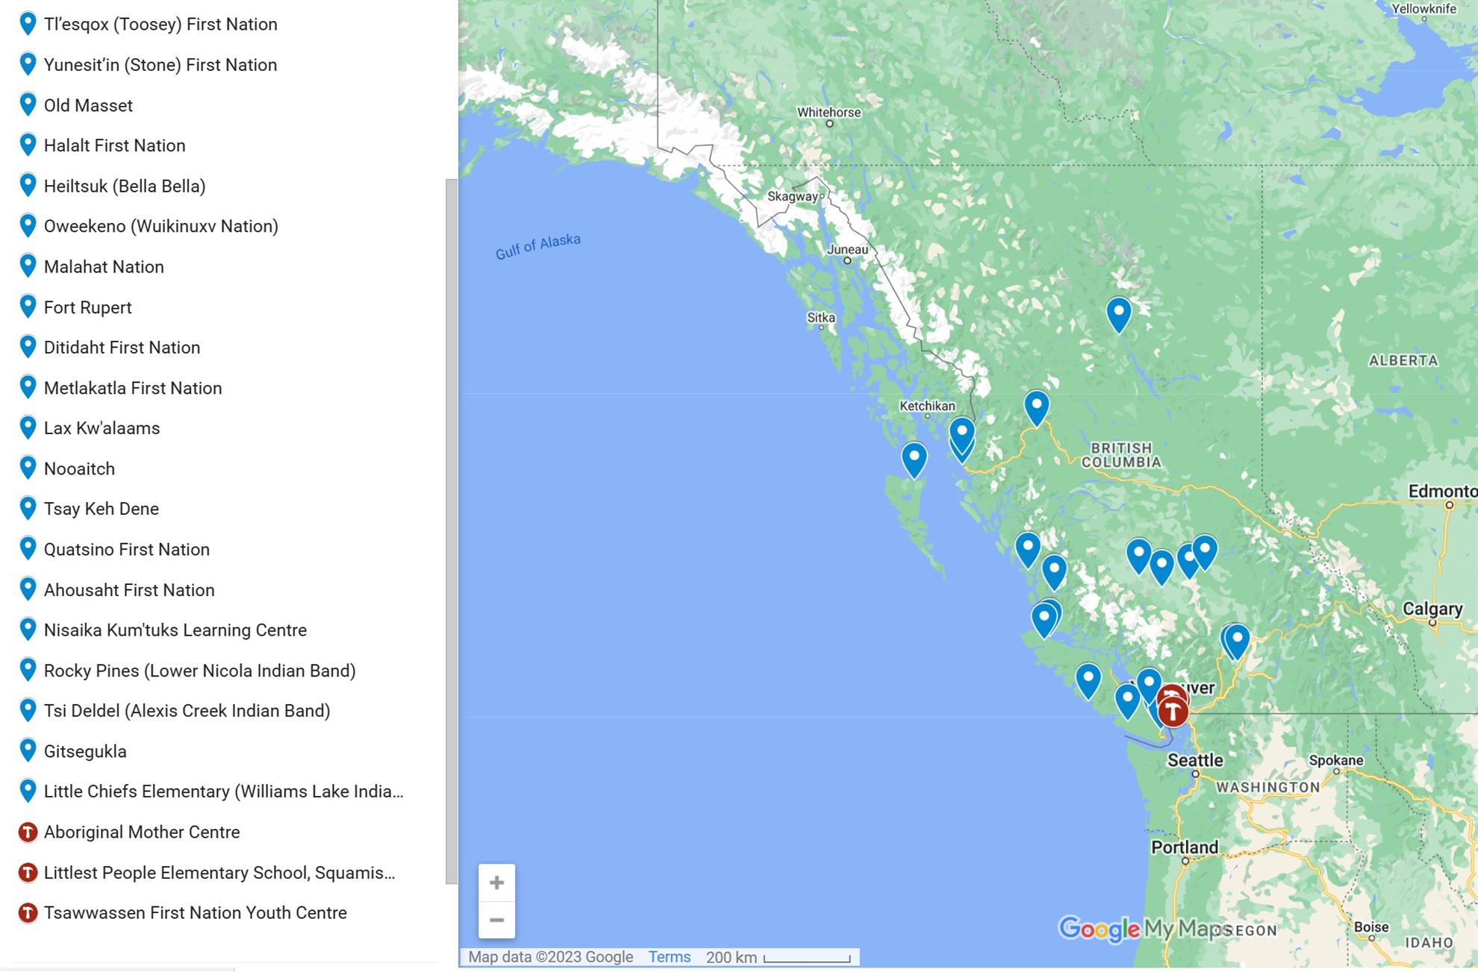Click the blue pin icon beside Fort Rupert

pos(28,307)
